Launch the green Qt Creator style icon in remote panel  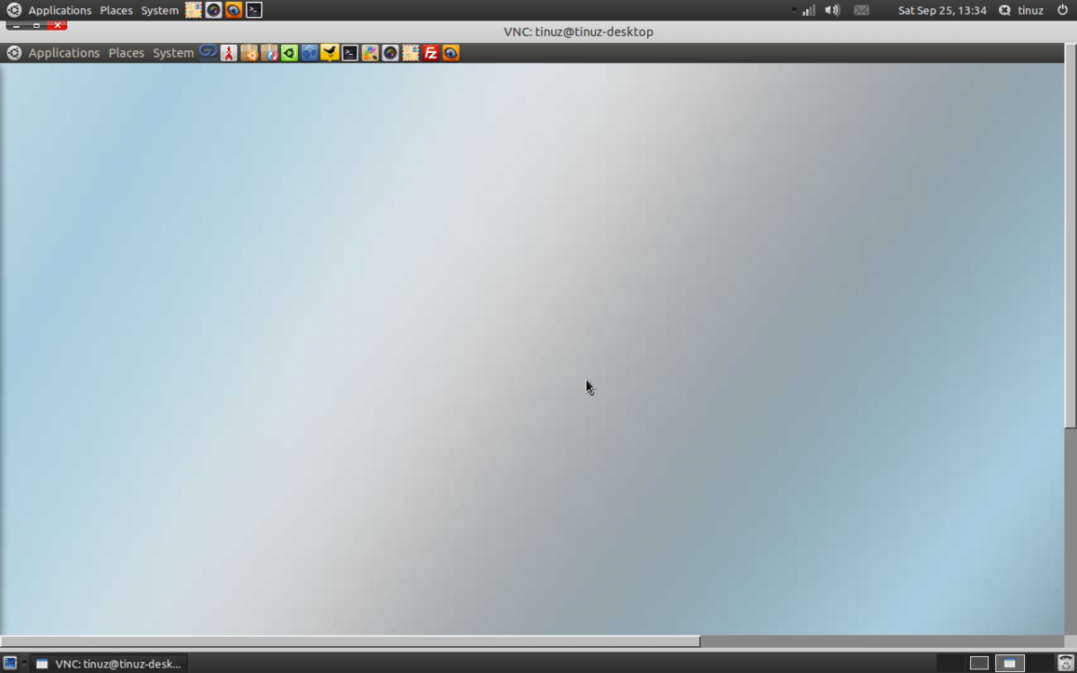point(289,53)
